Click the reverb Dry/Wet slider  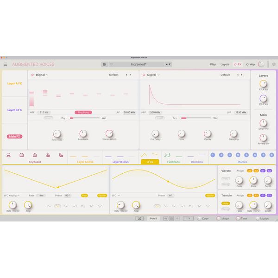196,118
